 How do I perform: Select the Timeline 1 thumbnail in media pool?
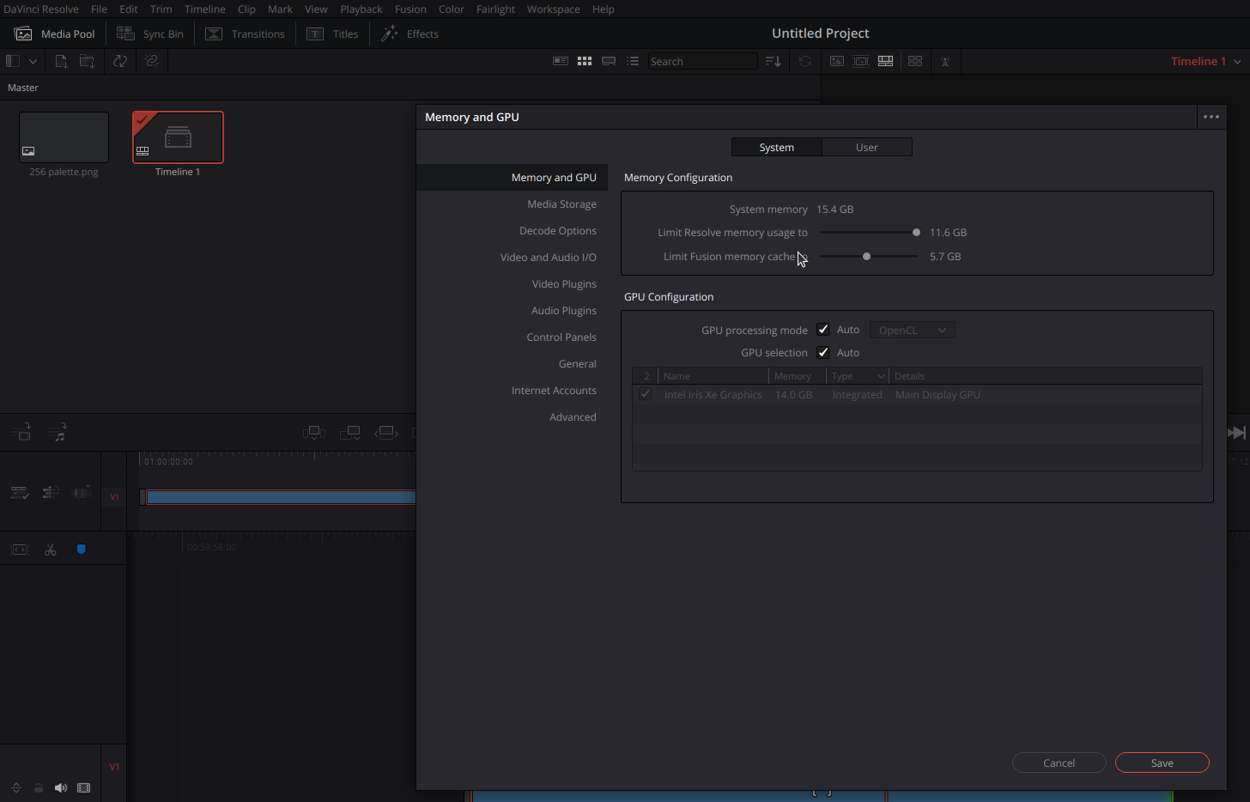pyautogui.click(x=178, y=137)
